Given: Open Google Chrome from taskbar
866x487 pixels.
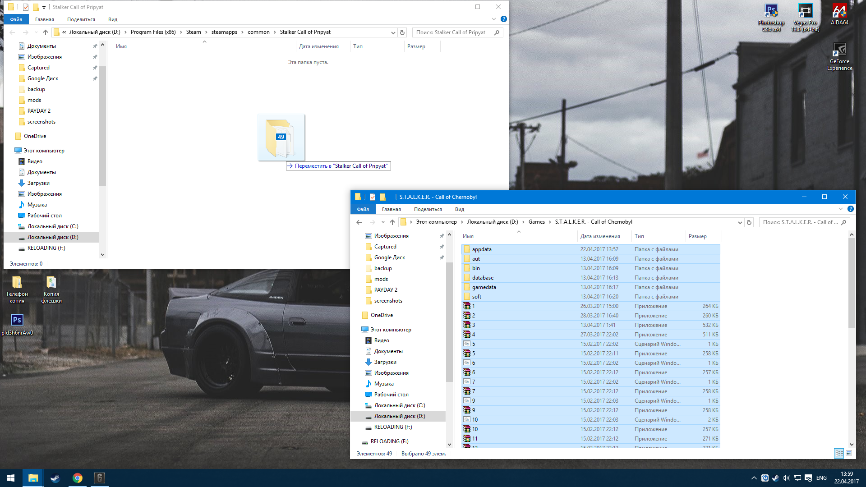Looking at the screenshot, I should [78, 478].
